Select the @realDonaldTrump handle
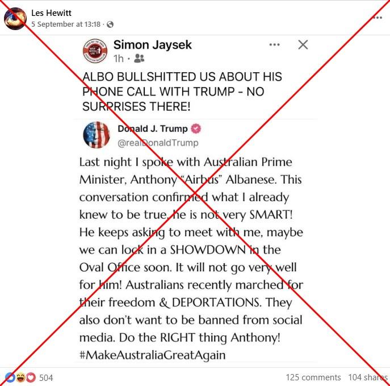 click(158, 143)
